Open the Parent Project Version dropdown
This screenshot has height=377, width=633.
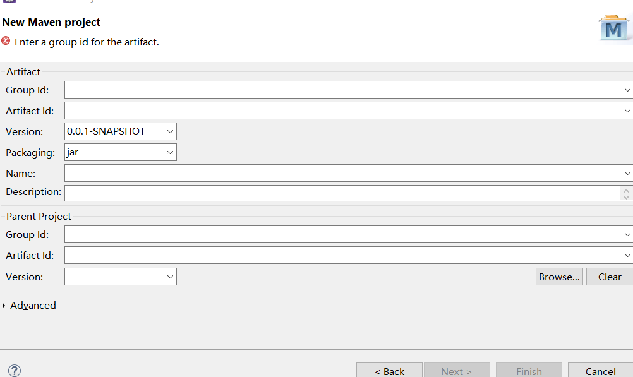(x=170, y=277)
